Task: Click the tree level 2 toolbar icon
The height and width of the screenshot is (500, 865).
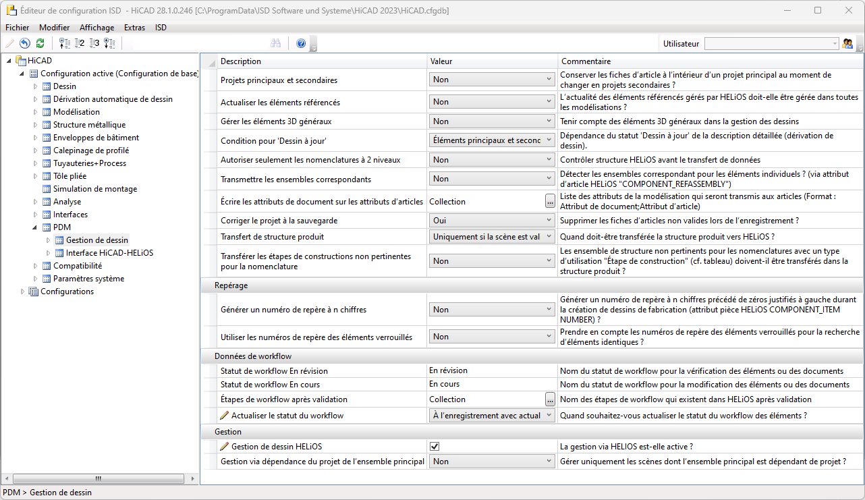Action: click(80, 43)
